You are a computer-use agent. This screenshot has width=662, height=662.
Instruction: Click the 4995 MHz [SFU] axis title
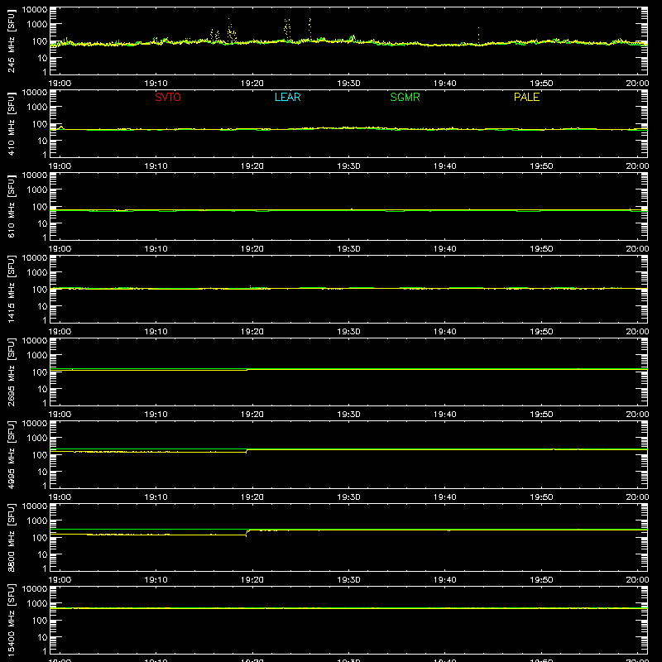(x=11, y=454)
